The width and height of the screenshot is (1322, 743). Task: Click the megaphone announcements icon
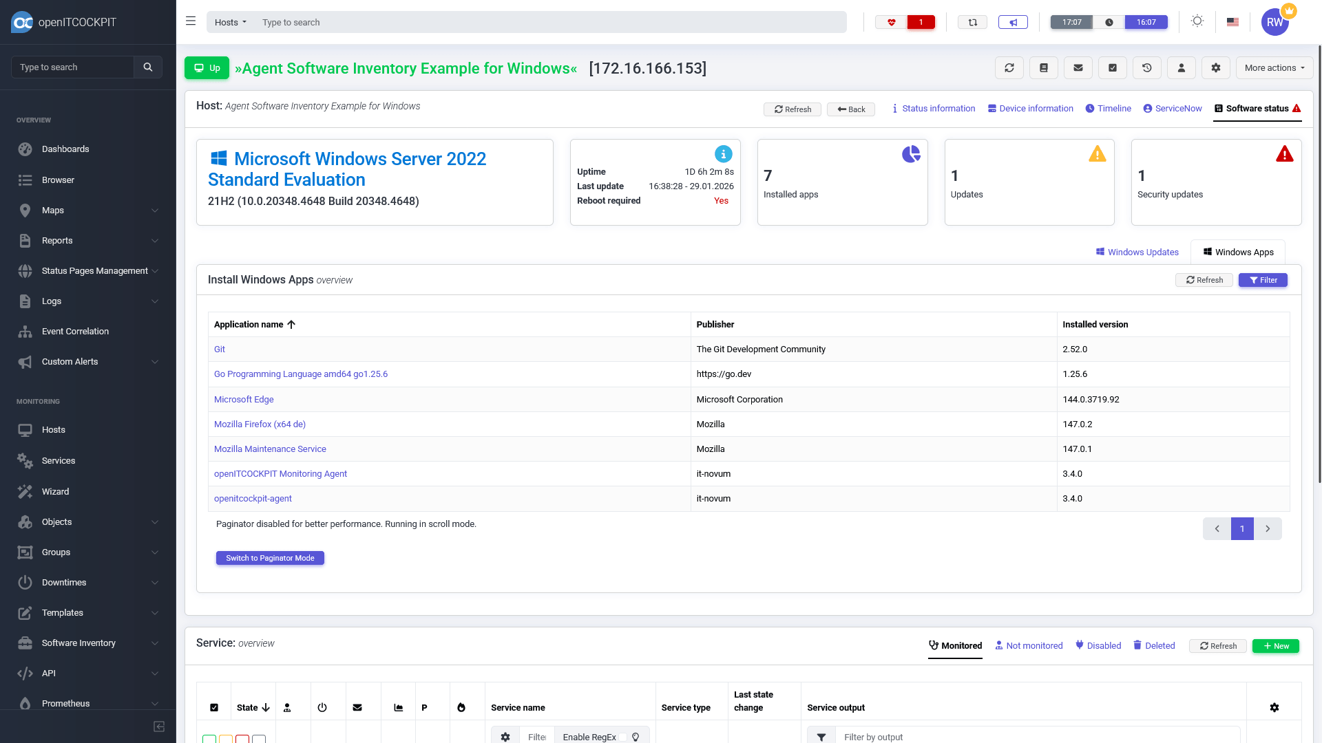coord(1013,22)
